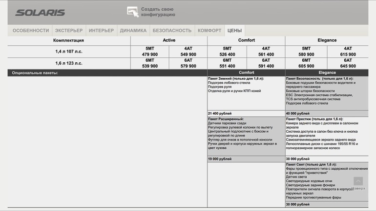Switch to the ОСОБЕННОСТИ tab
376x211 pixels.
point(31,31)
